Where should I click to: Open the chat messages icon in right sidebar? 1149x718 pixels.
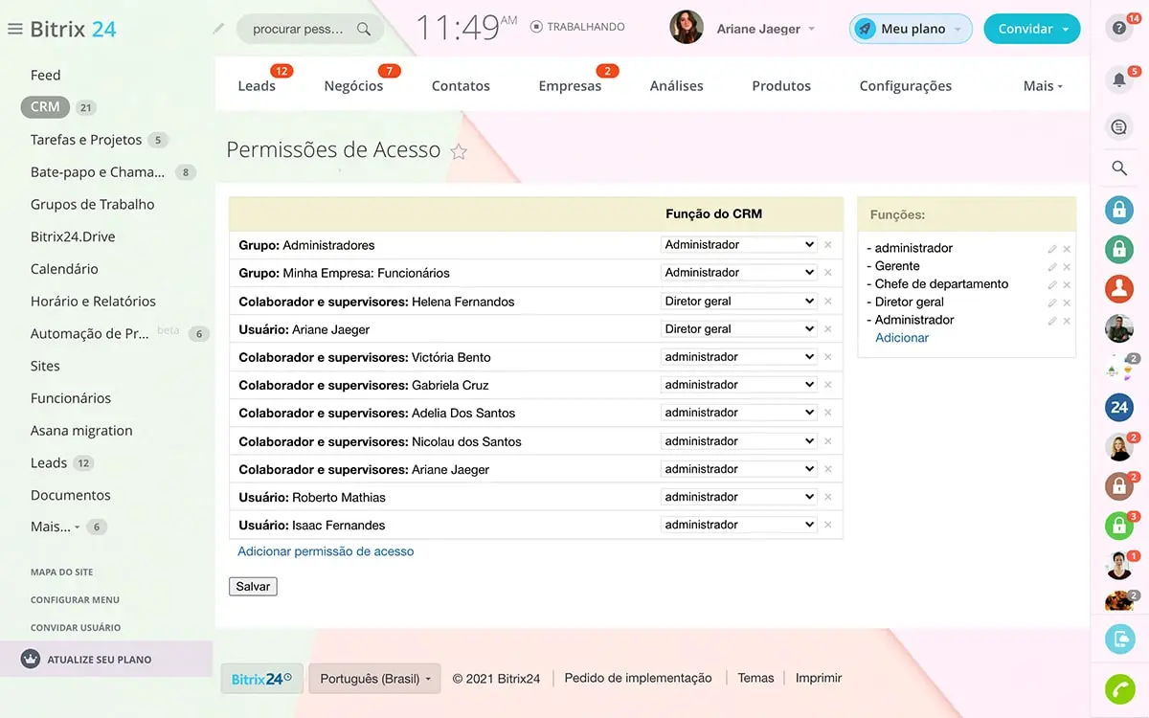(1118, 127)
